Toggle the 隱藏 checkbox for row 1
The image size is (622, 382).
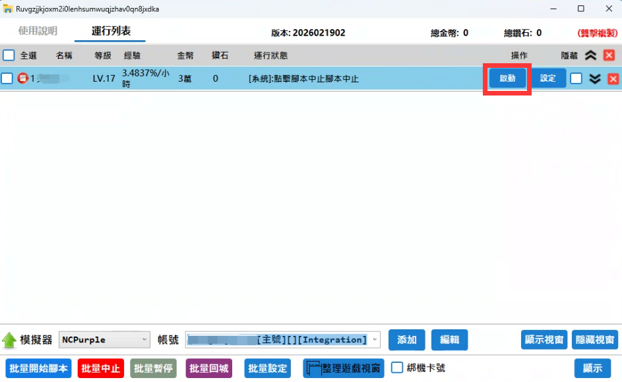click(x=576, y=78)
